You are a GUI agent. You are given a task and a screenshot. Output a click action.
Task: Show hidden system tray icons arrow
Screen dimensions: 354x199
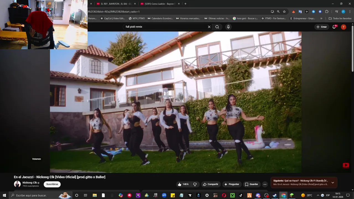318,195
